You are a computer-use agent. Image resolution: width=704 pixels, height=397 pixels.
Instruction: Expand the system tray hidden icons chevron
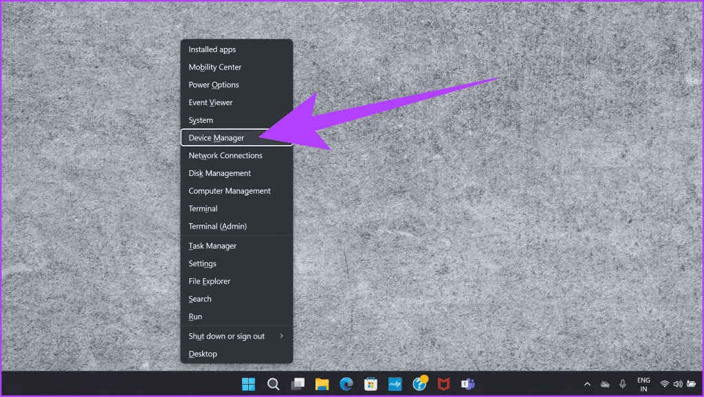587,384
